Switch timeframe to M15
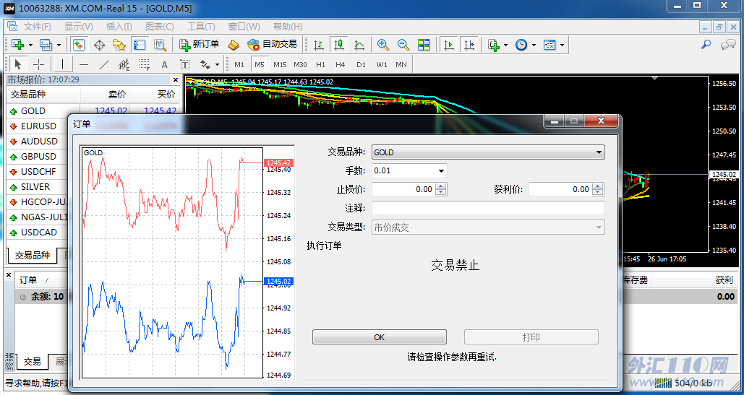This screenshot has height=395, width=744. (x=280, y=64)
